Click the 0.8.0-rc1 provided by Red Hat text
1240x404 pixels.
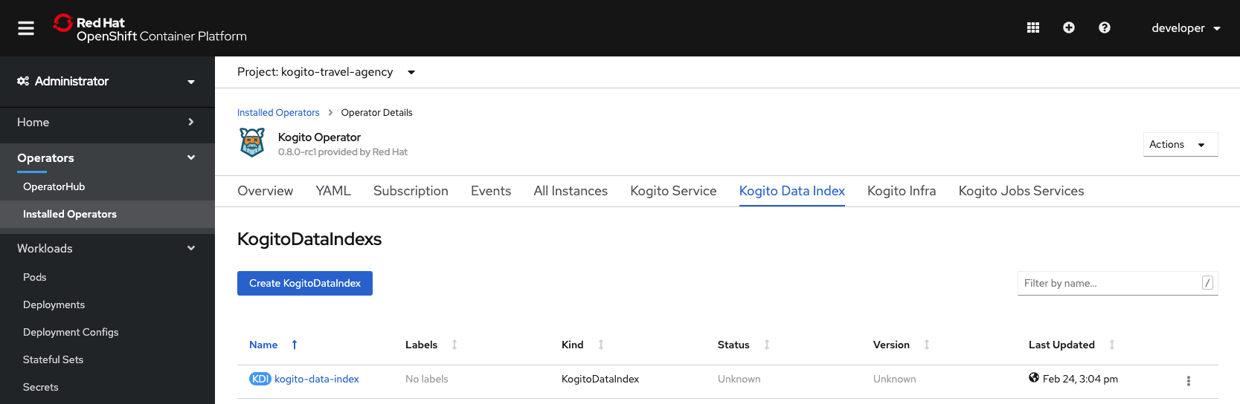click(x=343, y=152)
